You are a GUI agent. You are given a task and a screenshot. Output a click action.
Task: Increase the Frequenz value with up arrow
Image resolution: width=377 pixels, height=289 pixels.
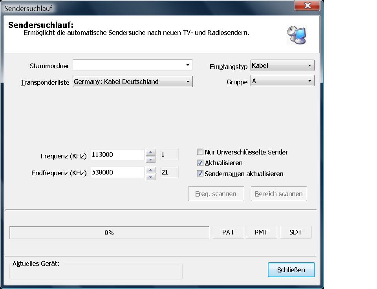pyautogui.click(x=150, y=152)
